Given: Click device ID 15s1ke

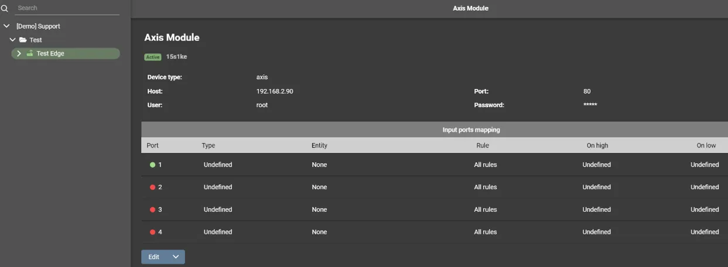Looking at the screenshot, I should pos(176,57).
